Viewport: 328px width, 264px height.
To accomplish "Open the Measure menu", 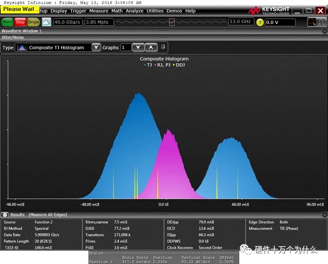I will pyautogui.click(x=99, y=11).
